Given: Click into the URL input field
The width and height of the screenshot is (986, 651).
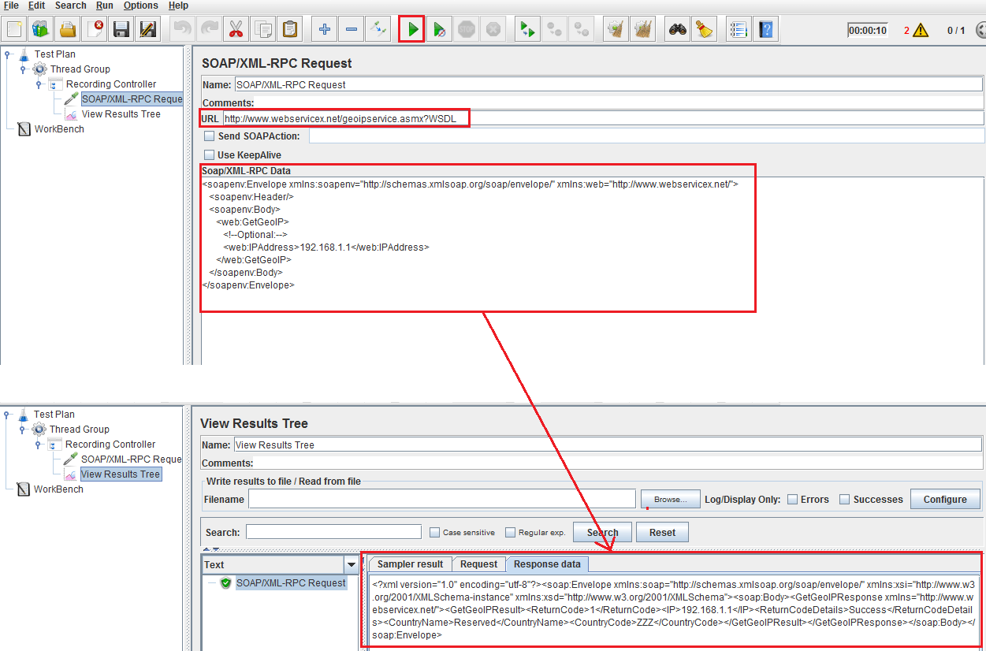Looking at the screenshot, I should point(599,118).
